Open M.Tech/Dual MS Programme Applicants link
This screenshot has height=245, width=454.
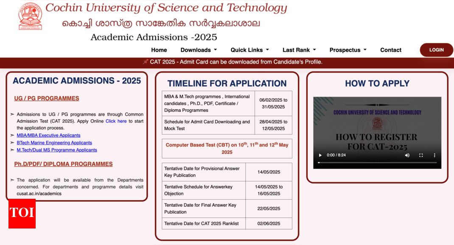(57, 150)
